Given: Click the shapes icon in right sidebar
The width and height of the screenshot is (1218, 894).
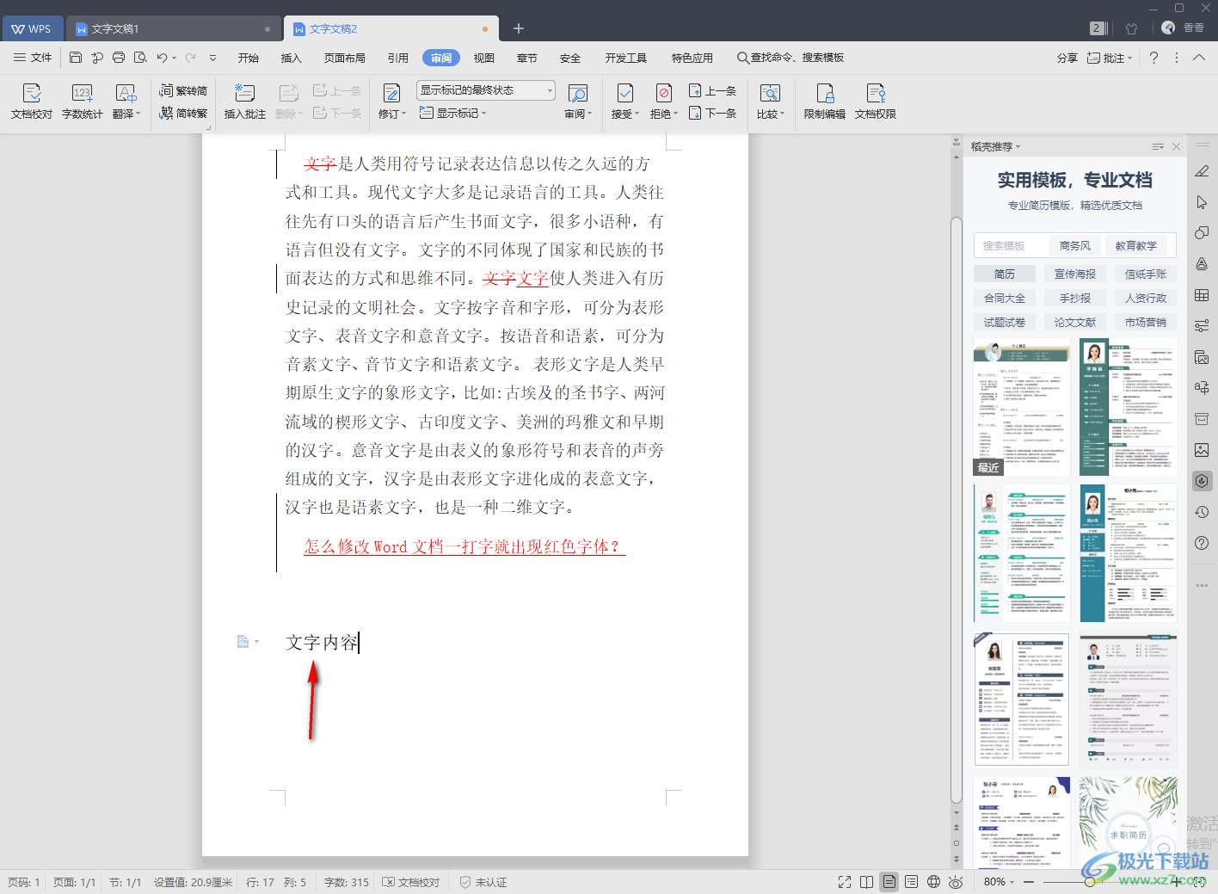Looking at the screenshot, I should point(1202,233).
